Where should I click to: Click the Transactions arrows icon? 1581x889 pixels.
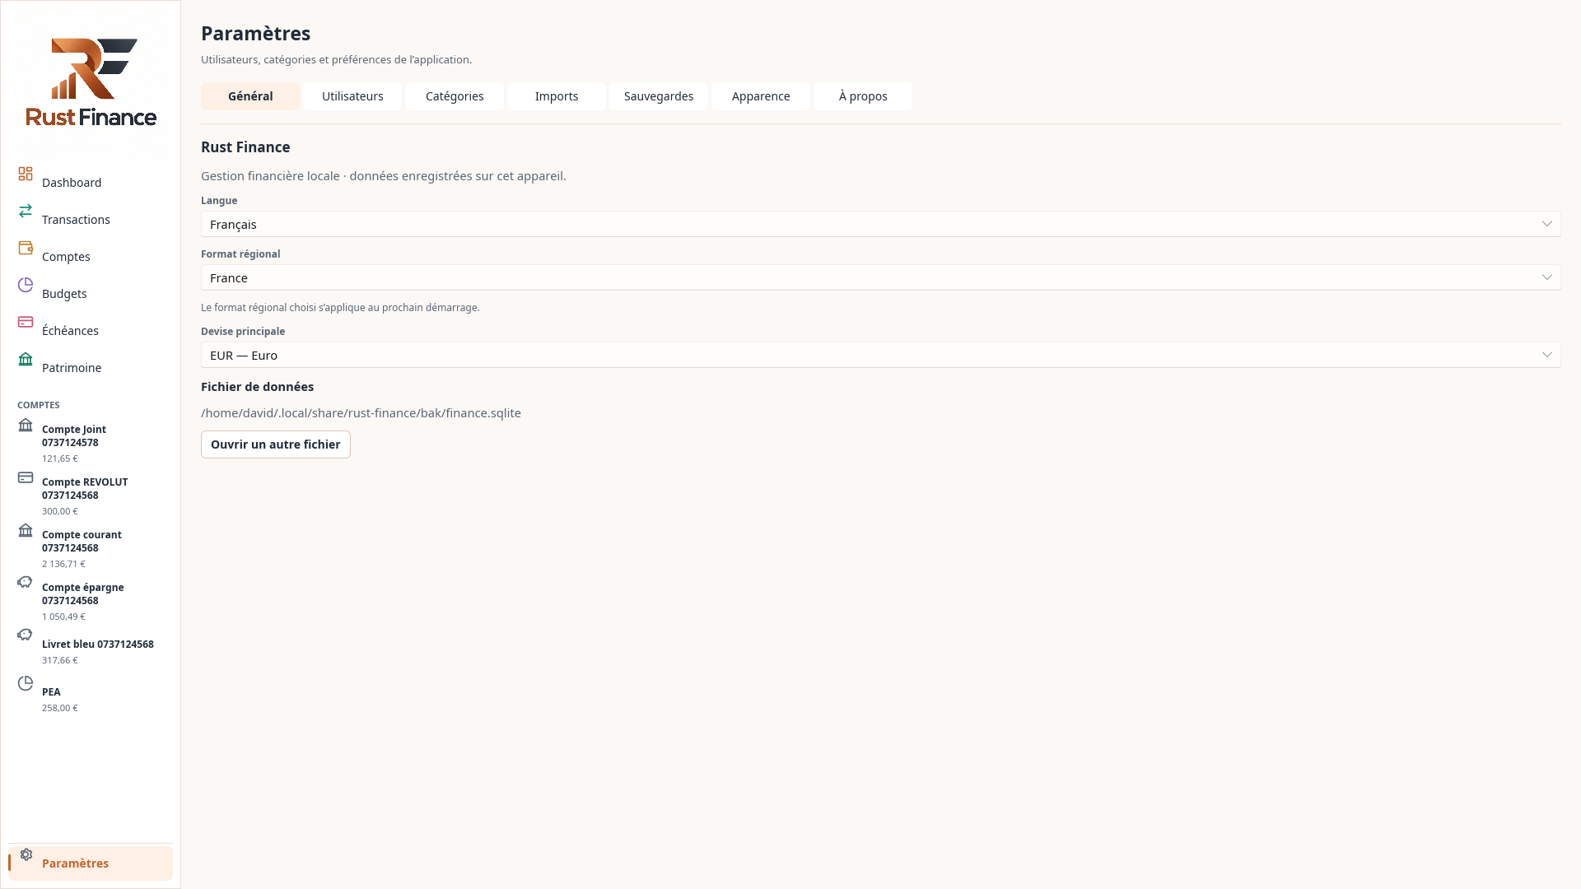click(26, 211)
